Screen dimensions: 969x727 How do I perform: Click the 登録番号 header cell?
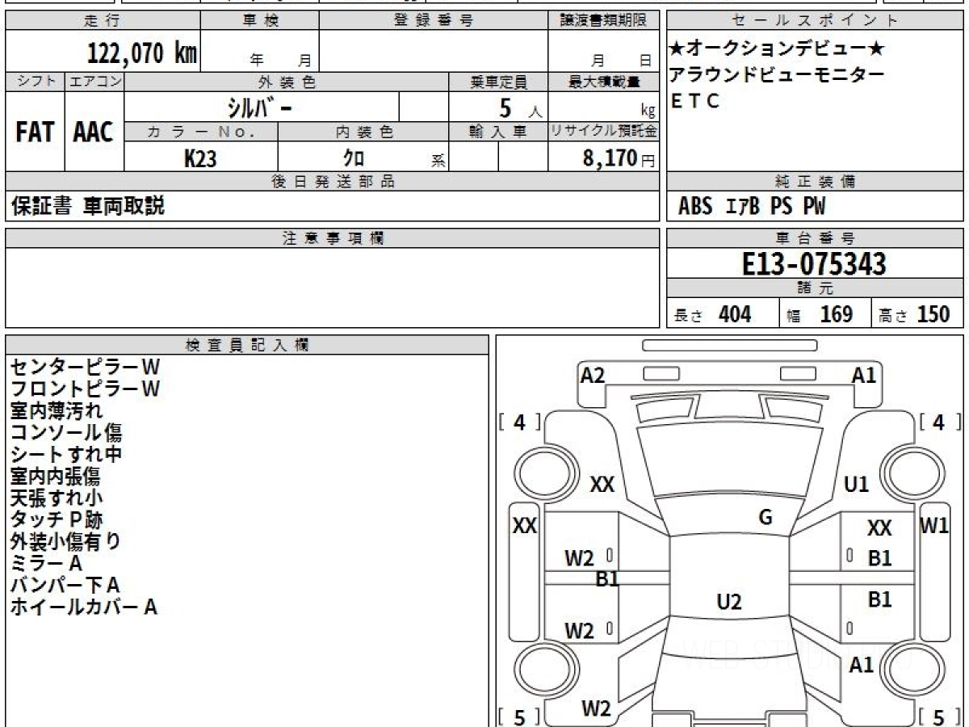tap(434, 21)
